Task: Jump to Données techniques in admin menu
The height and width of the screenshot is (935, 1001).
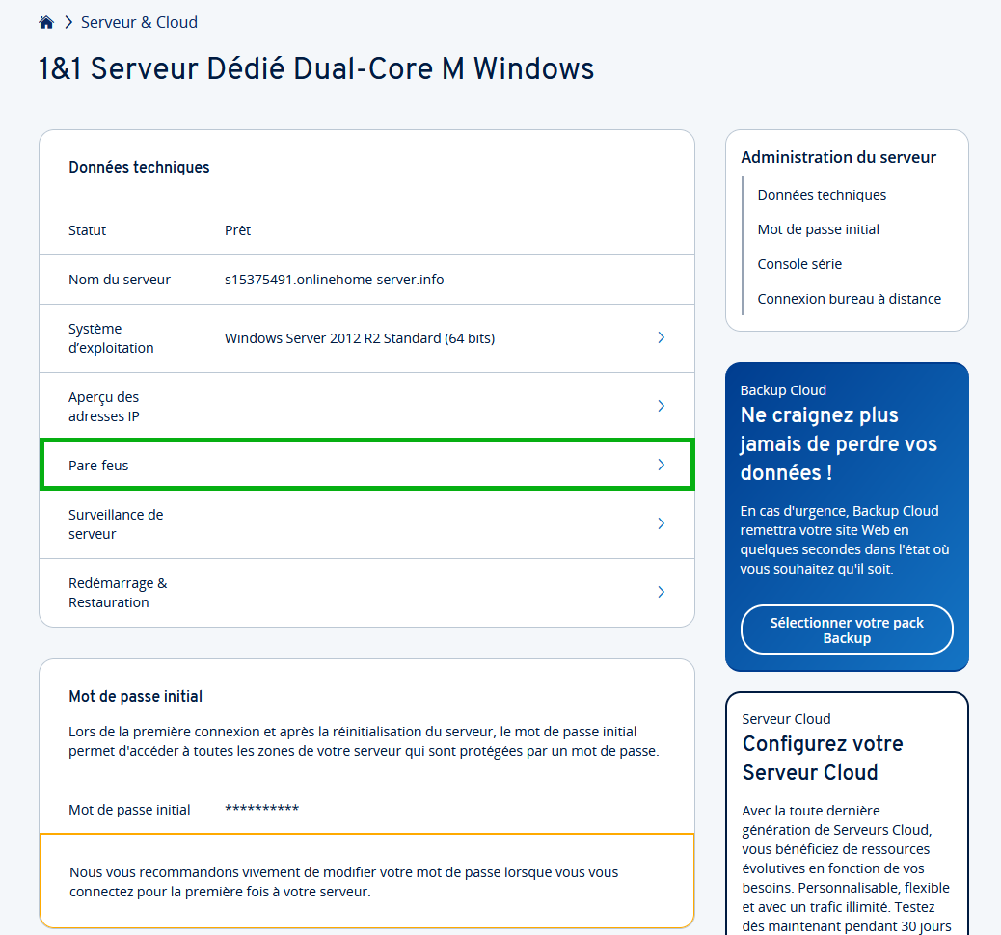Action: (822, 195)
